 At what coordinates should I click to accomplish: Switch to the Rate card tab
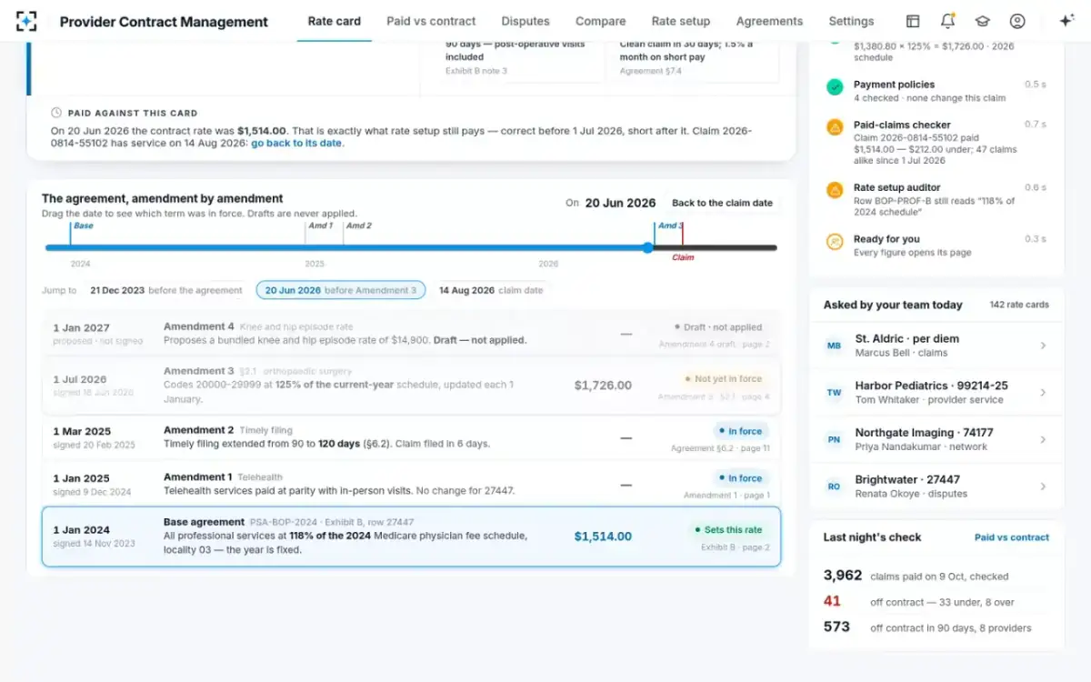[x=335, y=21]
